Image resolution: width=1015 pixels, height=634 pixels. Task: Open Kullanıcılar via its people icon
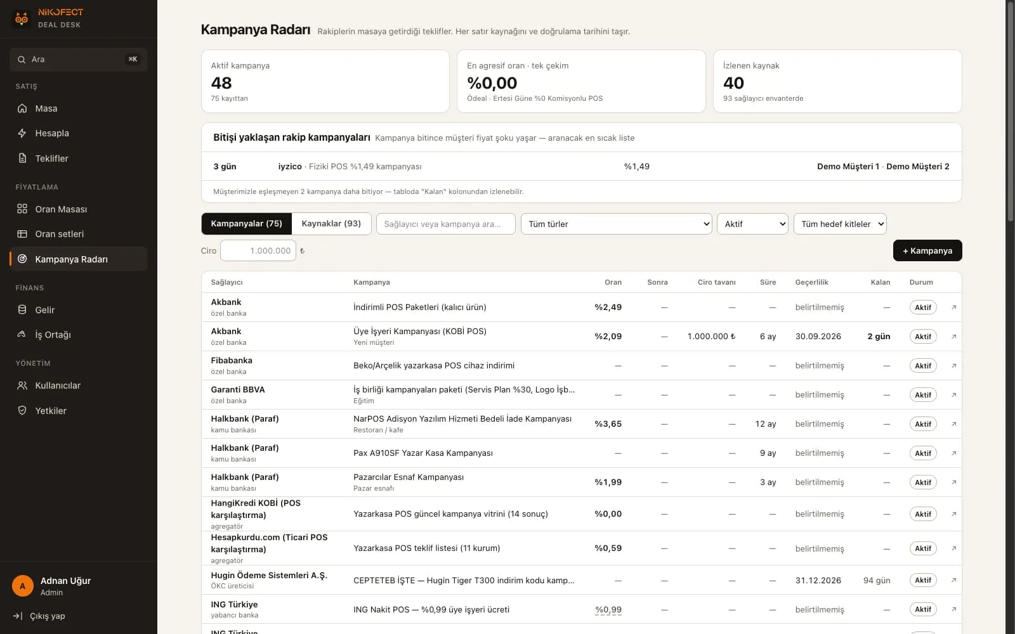(22, 385)
